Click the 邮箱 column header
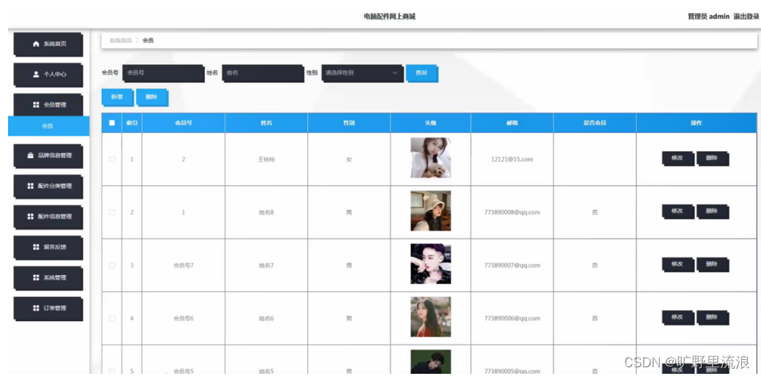The height and width of the screenshot is (376, 761). [512, 123]
